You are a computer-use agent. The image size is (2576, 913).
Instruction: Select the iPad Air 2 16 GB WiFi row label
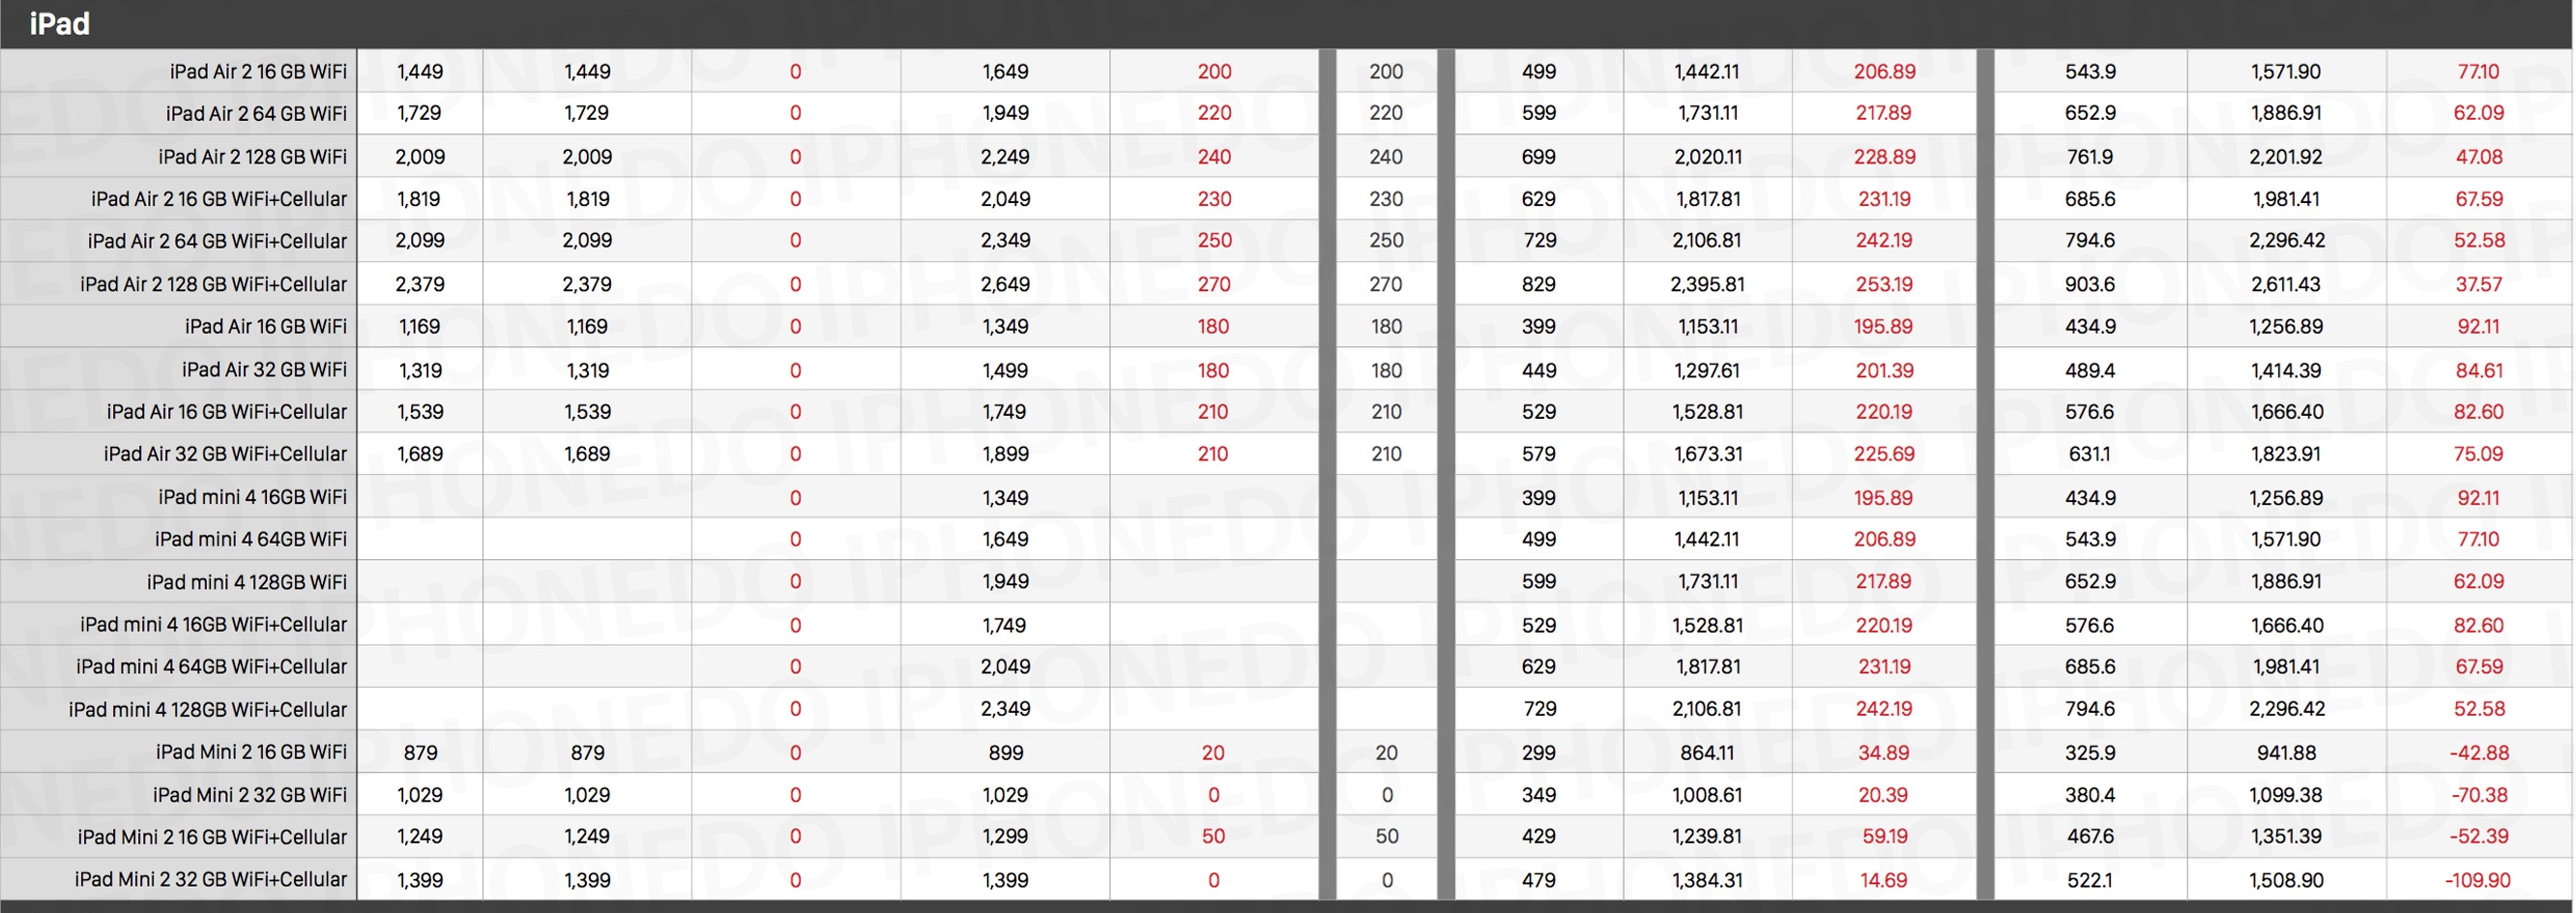258,71
